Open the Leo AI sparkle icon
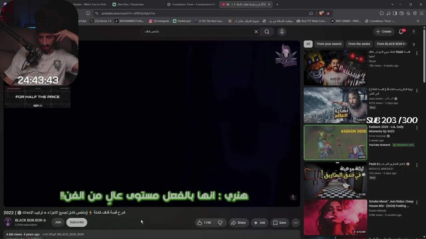The image size is (426, 239). 408,13
